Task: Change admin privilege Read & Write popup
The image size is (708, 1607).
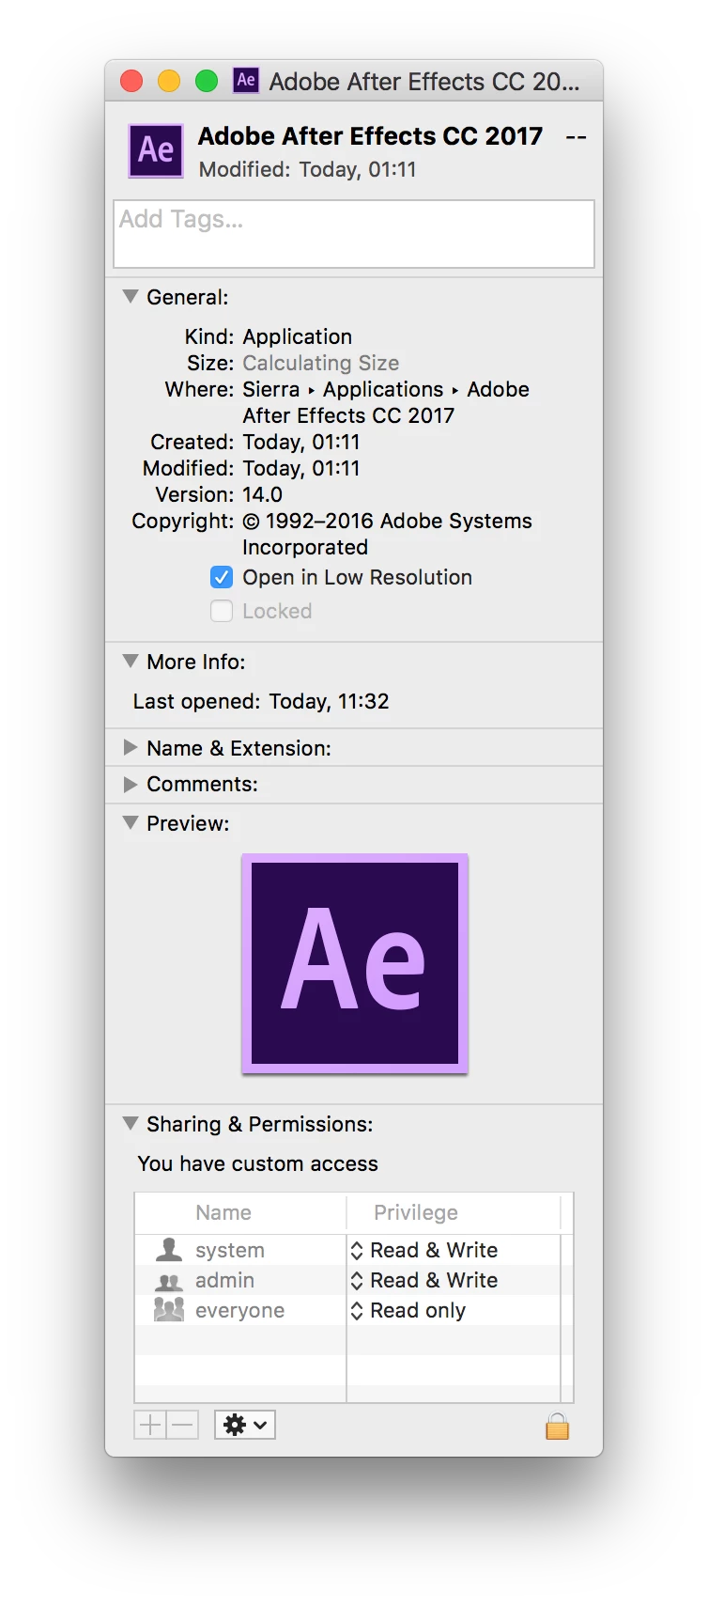Action: (425, 1280)
